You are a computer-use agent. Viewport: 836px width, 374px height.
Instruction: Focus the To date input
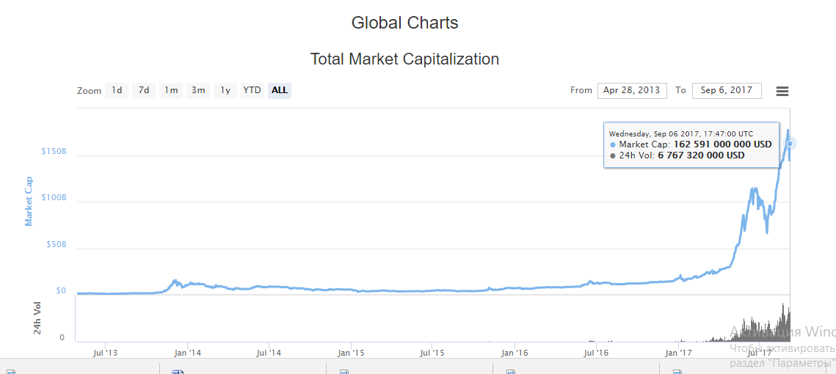pyautogui.click(x=727, y=90)
